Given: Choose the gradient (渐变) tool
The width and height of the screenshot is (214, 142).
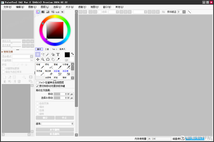Looking at the screenshot, I should tap(58, 78).
